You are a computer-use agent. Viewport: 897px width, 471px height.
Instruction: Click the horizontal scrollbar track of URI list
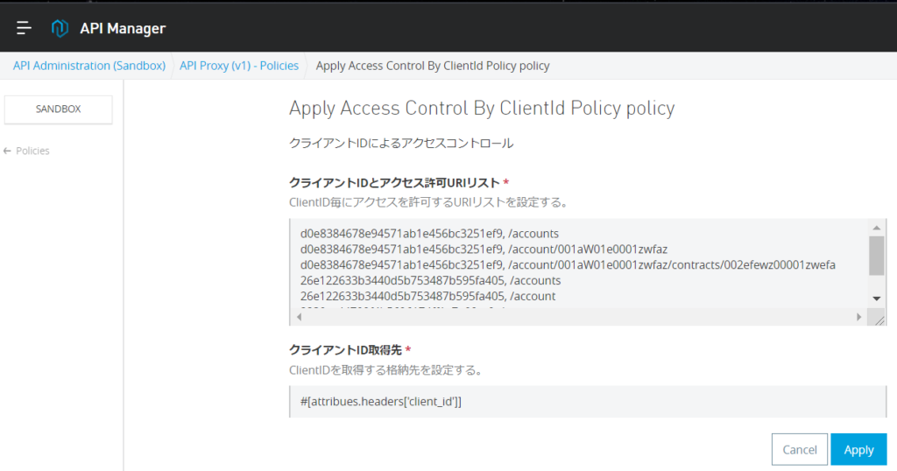[578, 317]
